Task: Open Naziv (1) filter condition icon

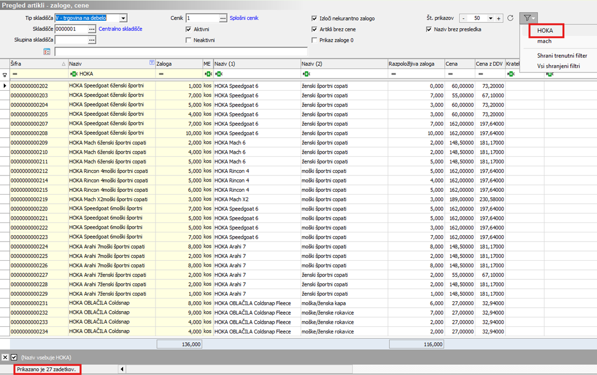Action: (x=219, y=74)
